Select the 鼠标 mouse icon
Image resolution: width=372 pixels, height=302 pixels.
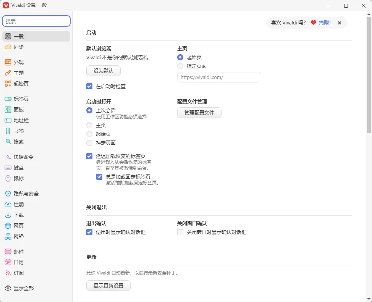coord(8,178)
